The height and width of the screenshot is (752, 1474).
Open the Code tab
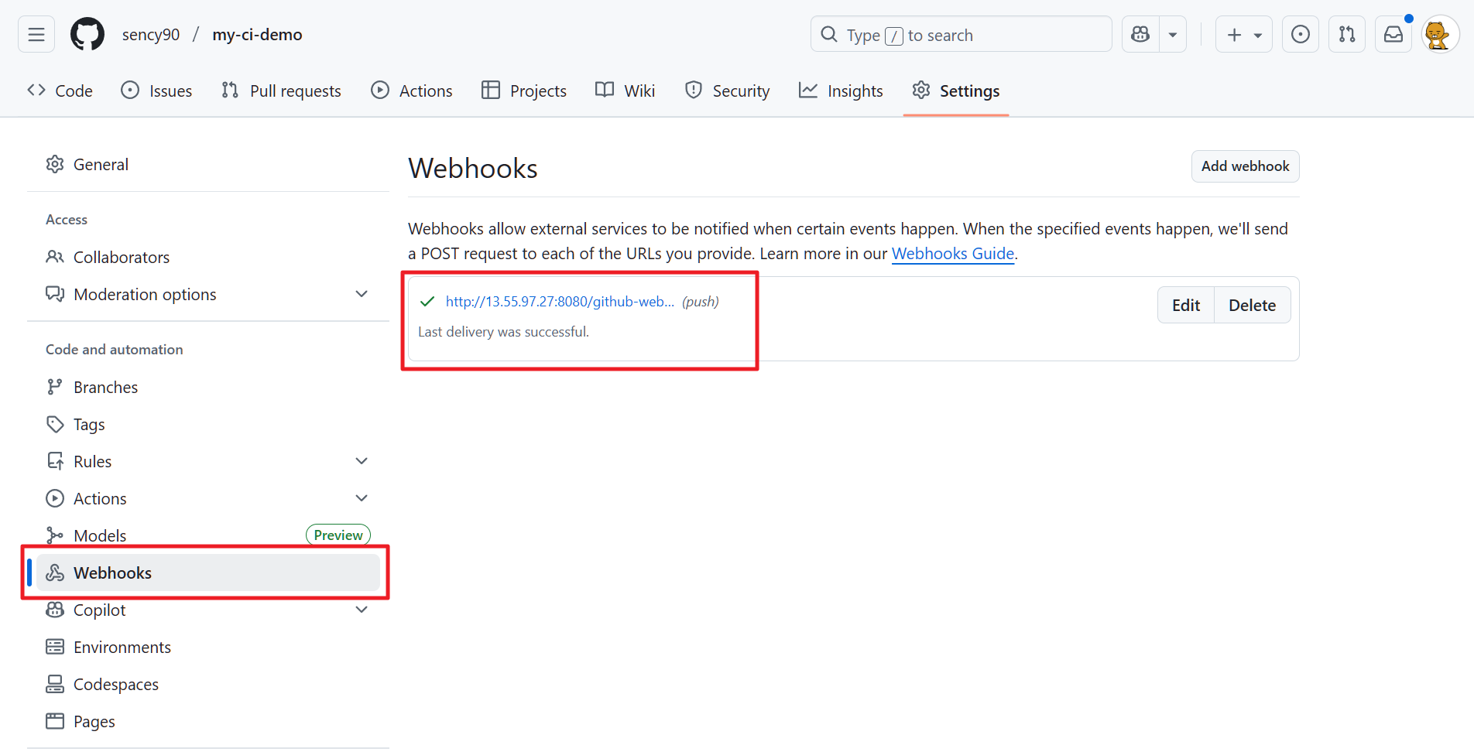click(x=60, y=91)
